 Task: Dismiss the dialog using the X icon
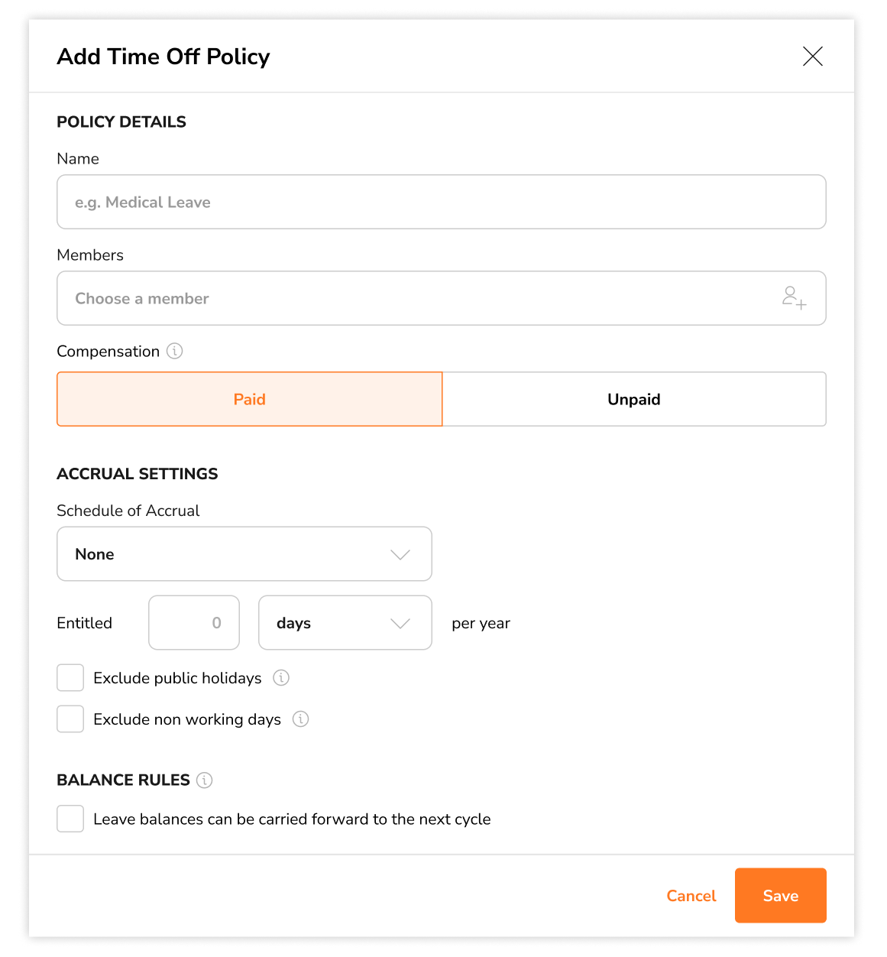click(x=812, y=57)
